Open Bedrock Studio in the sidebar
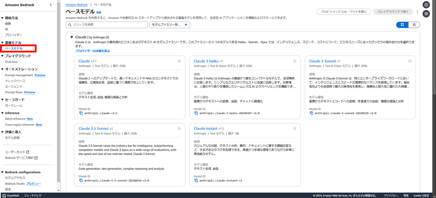The width and height of the screenshot is (436, 198). (x=15, y=183)
